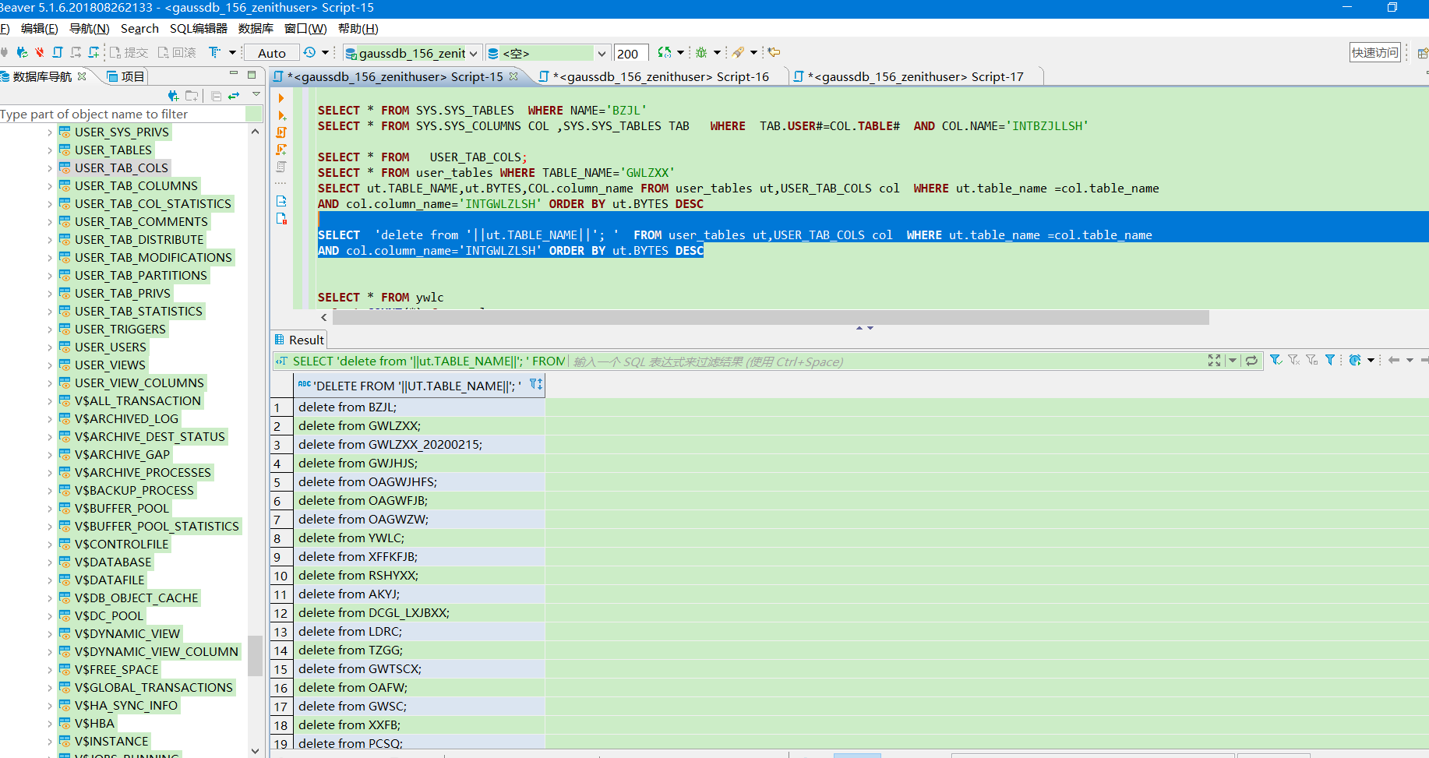Expand the USER_TAB_COLS tree node
1429x758 pixels.
(50, 168)
